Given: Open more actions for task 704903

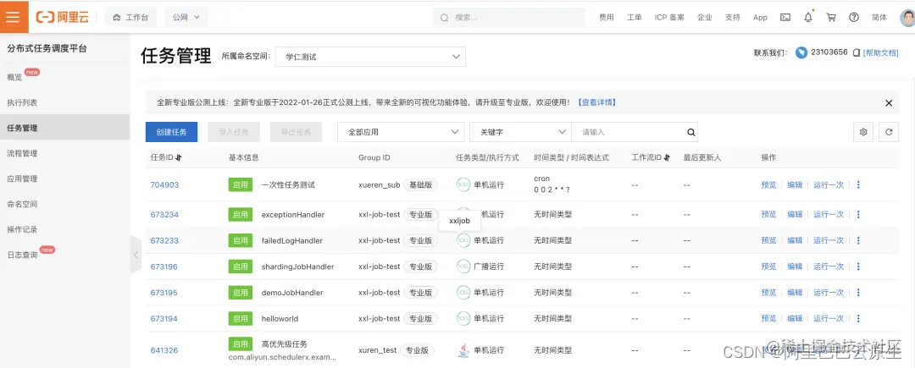Looking at the screenshot, I should point(857,184).
